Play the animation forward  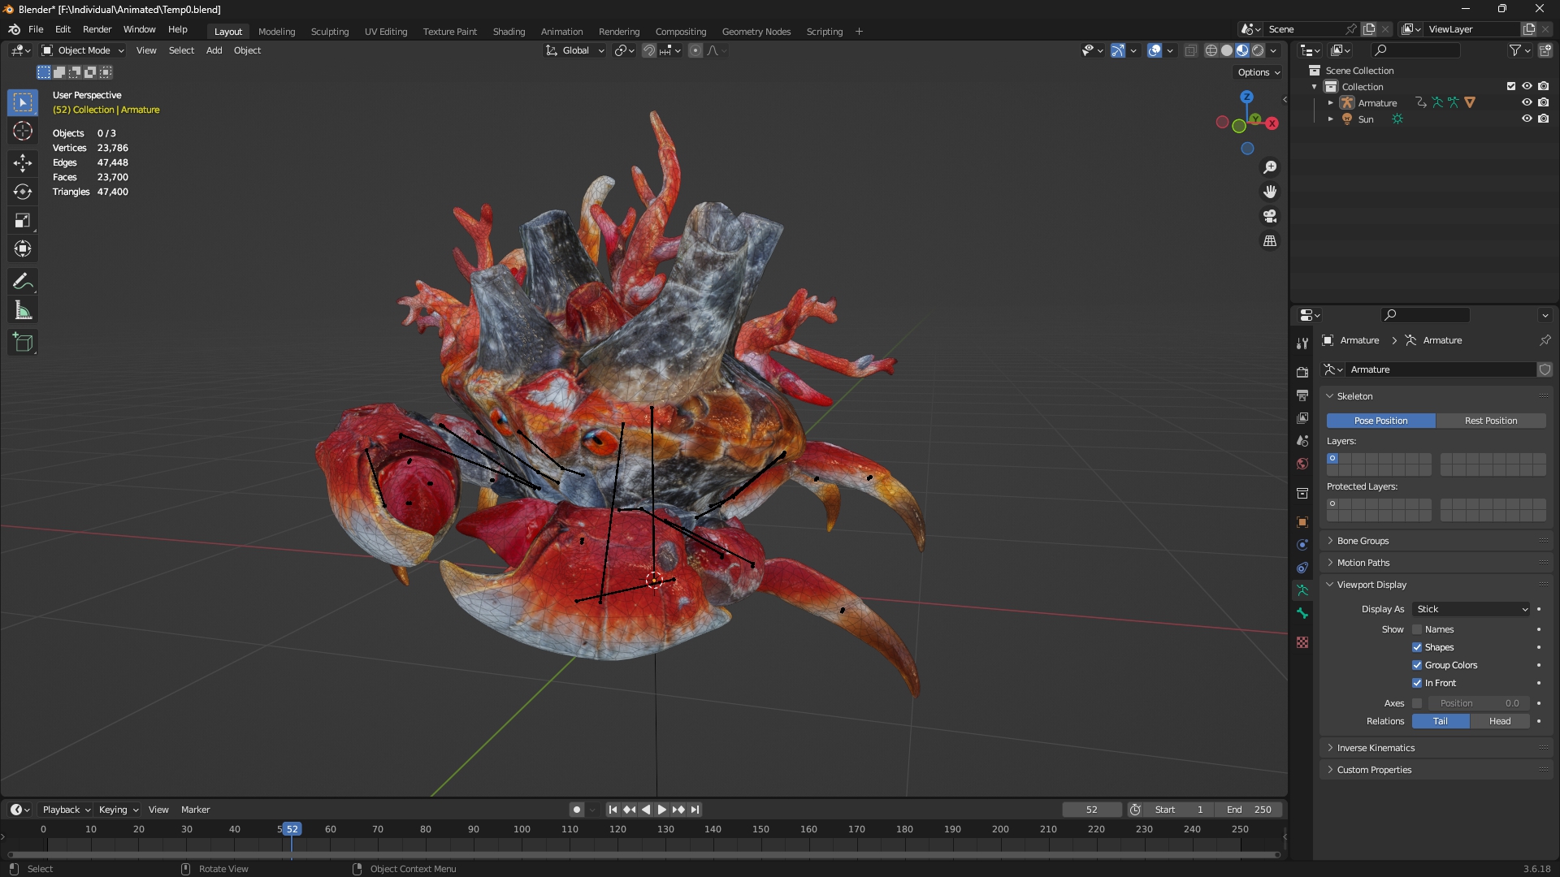(661, 810)
